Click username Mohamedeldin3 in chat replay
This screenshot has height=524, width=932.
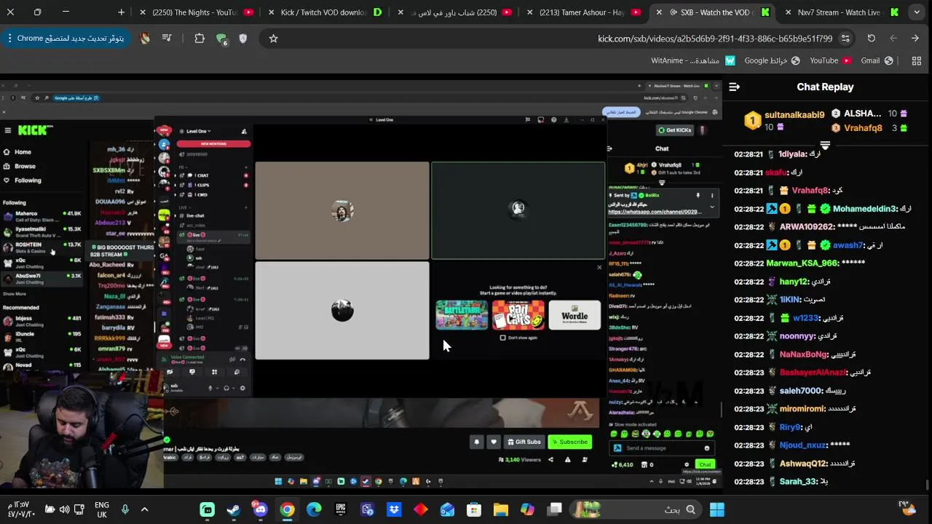[865, 209]
